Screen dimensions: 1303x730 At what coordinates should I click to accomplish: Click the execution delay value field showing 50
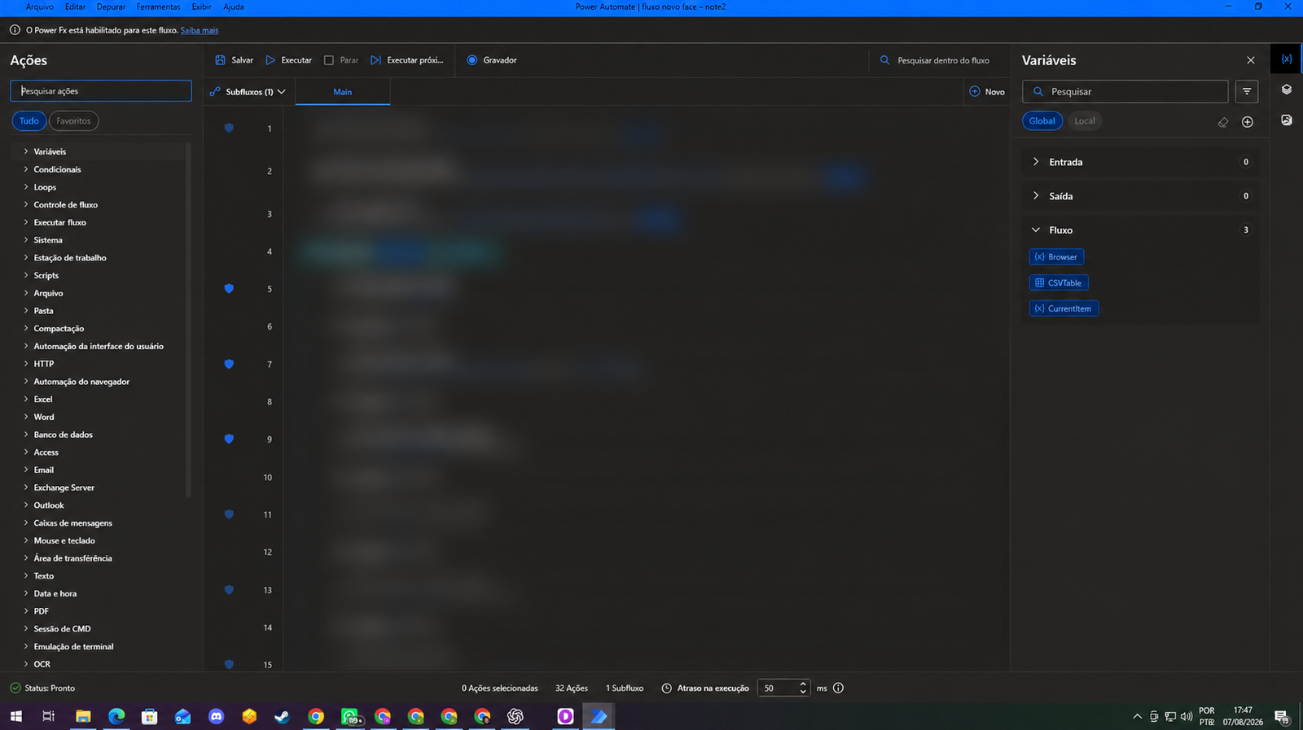coord(777,688)
